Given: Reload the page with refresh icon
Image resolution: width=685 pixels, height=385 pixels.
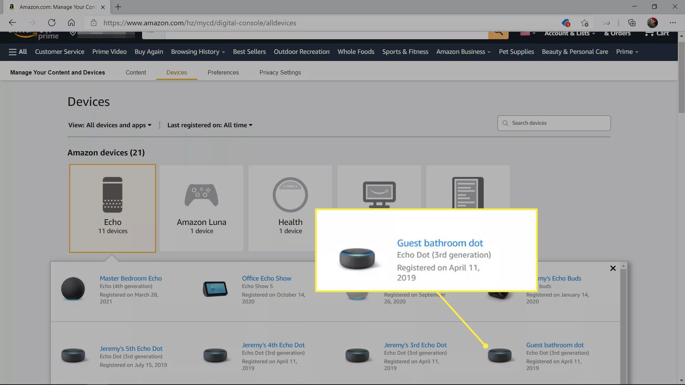Looking at the screenshot, I should pyautogui.click(x=52, y=23).
